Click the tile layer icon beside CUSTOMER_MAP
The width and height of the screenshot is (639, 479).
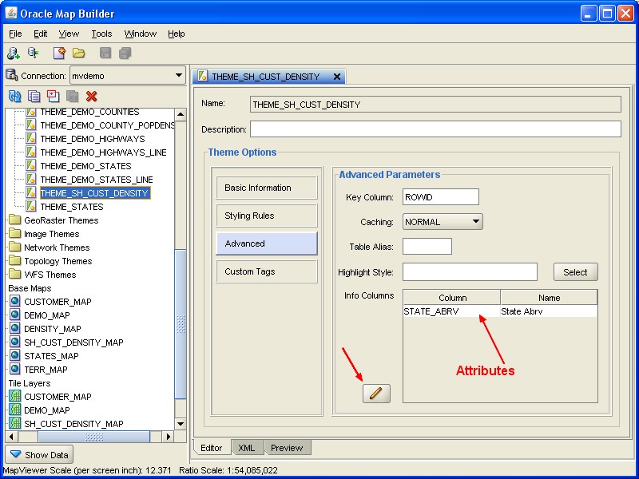(15, 396)
